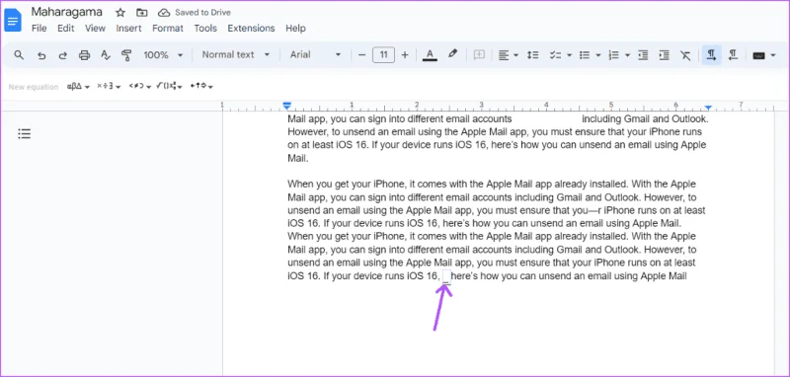
Task: Click 'here's how you can unsend' in last line
Action: 506,275
